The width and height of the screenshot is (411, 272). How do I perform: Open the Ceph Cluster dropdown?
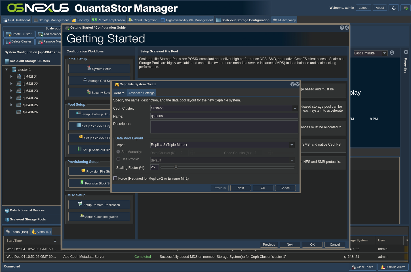tap(295, 109)
